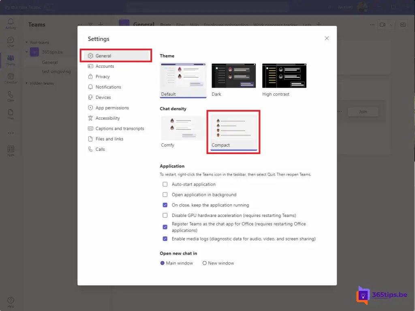The width and height of the screenshot is (415, 311).
Task: Open the test omgeving channel
Action: (56, 71)
